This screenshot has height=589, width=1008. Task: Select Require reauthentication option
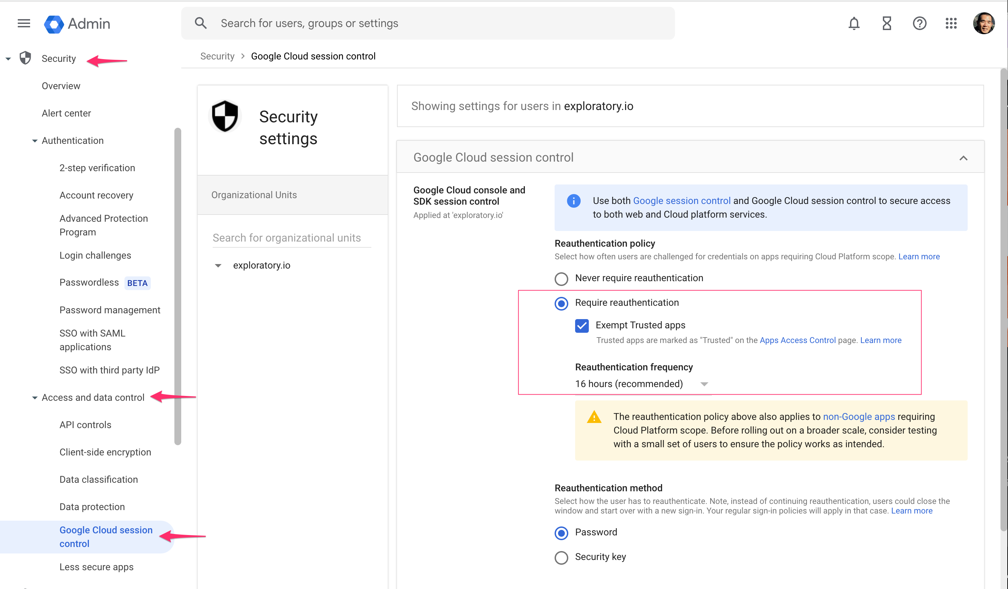[561, 303]
